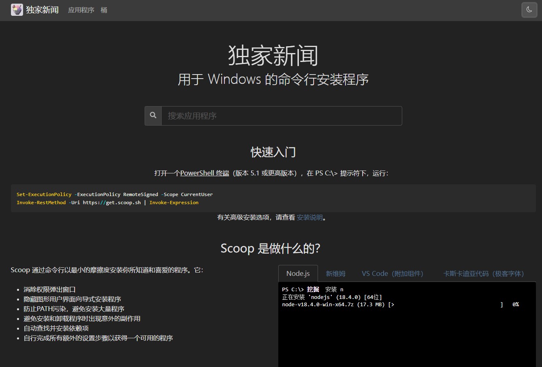The width and height of the screenshot is (542, 367).
Task: Click the 自行完成所有额外的设置步骤 list item
Action: pos(98,338)
